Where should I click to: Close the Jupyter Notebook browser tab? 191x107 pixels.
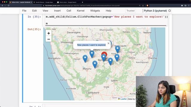point(32,2)
